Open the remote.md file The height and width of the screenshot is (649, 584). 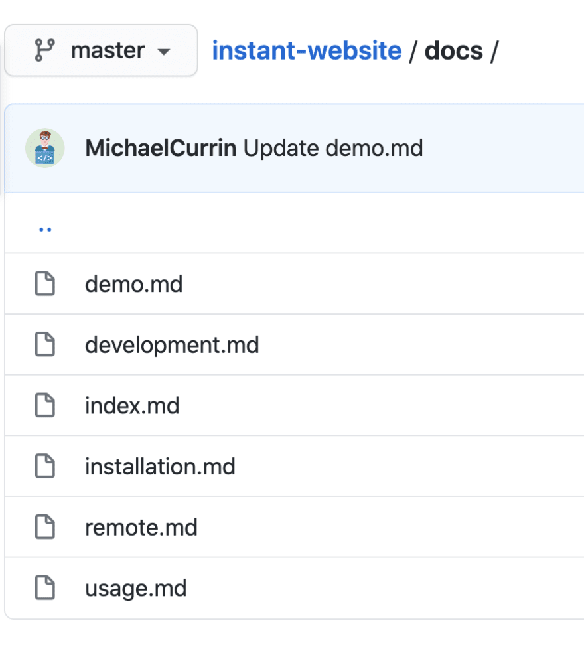coord(141,528)
